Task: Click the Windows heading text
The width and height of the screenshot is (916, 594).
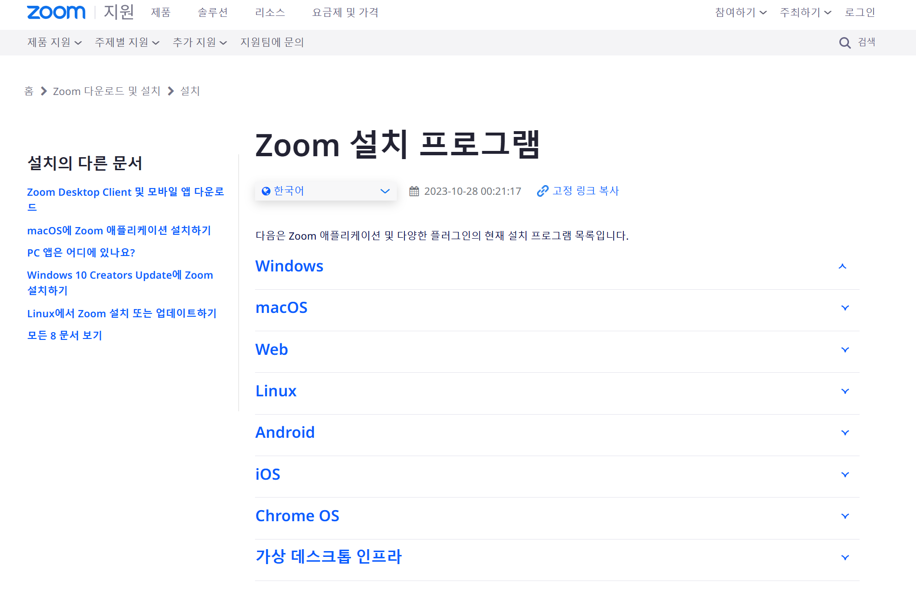Action: [x=289, y=266]
